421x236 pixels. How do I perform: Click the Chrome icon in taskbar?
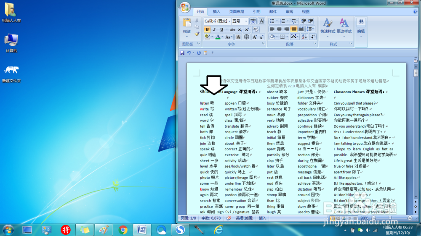123,230
